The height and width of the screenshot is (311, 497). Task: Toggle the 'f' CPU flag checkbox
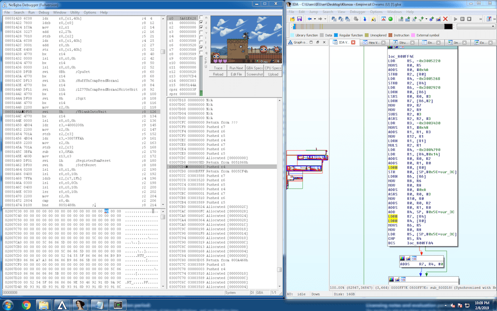[201, 42]
